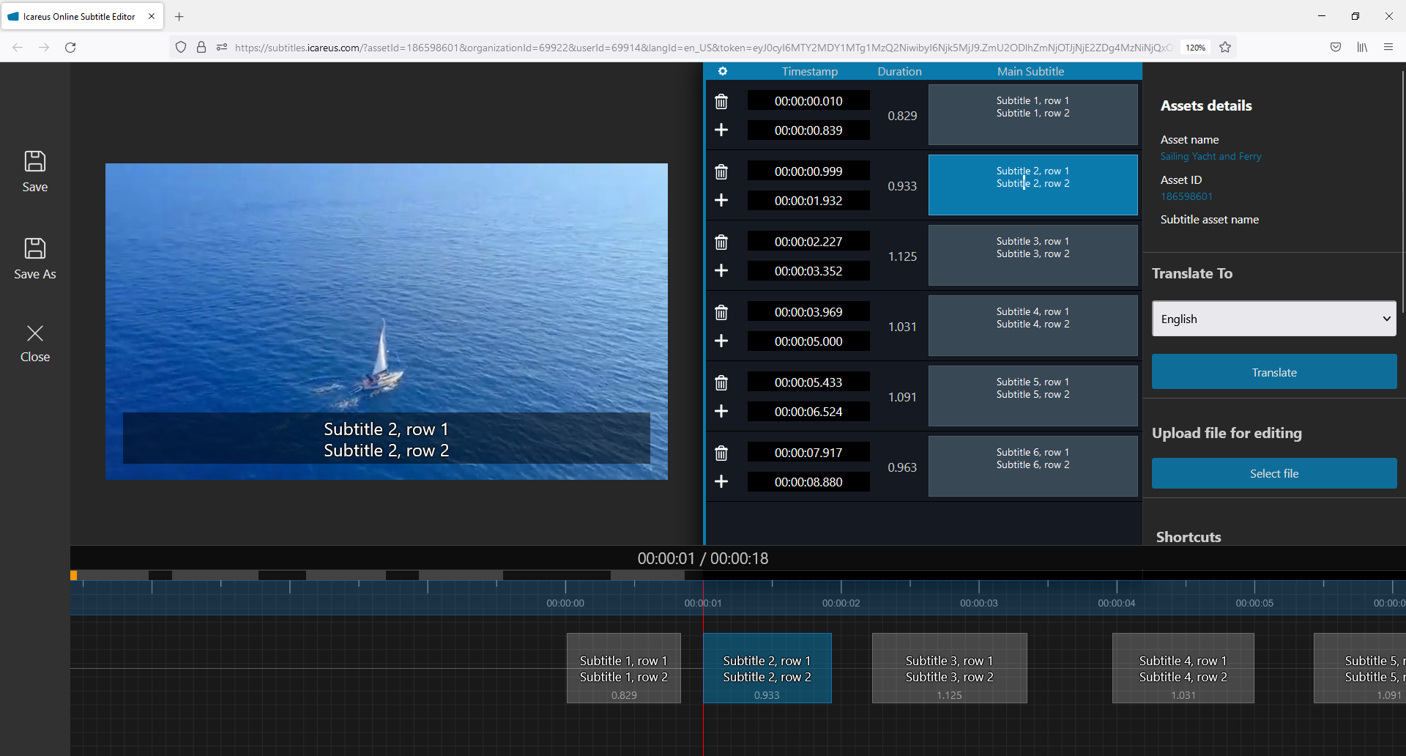Select Subtitle 5 text box in list
The height and width of the screenshot is (756, 1406).
(x=1033, y=396)
